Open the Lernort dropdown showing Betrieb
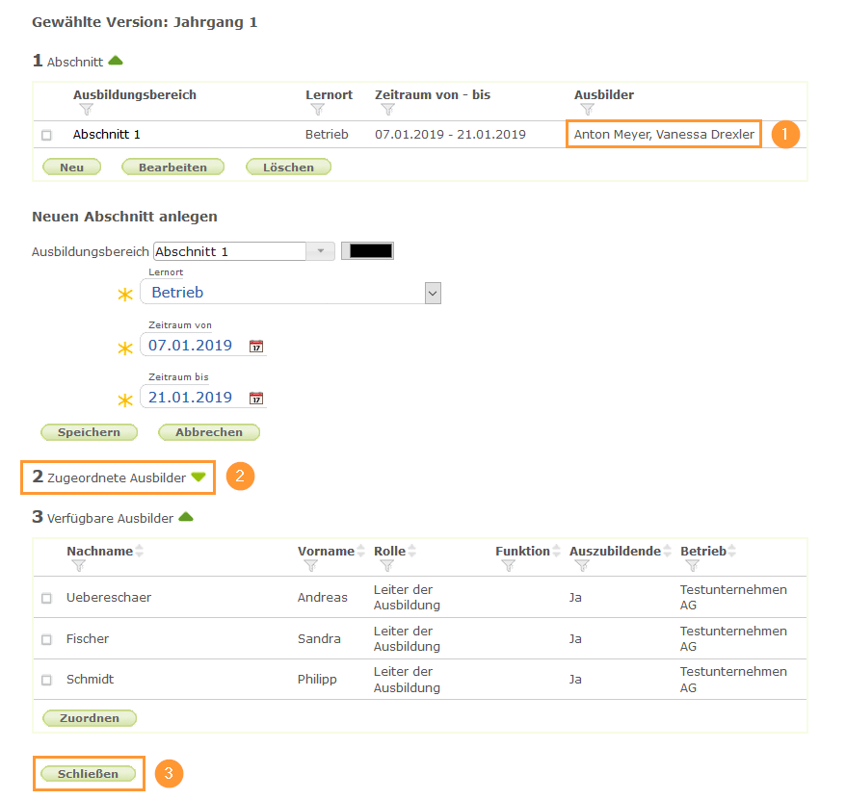 coord(433,293)
